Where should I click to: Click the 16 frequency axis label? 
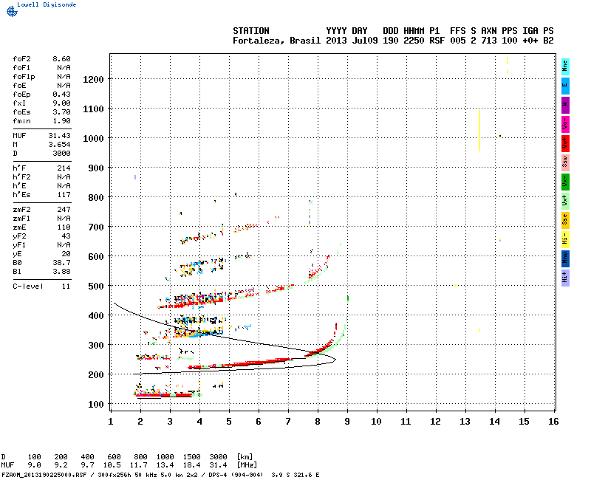coord(553,422)
